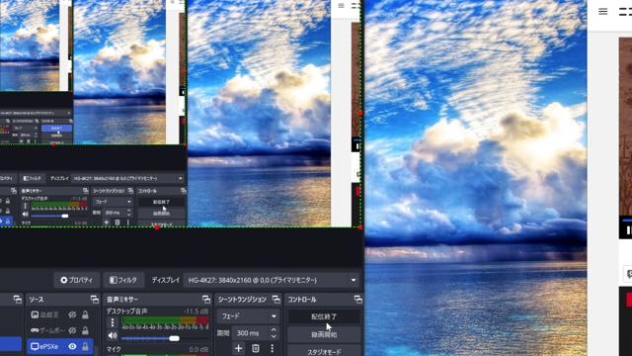
Task: Pop out the ソース sources dock
Action: pyautogui.click(x=95, y=299)
